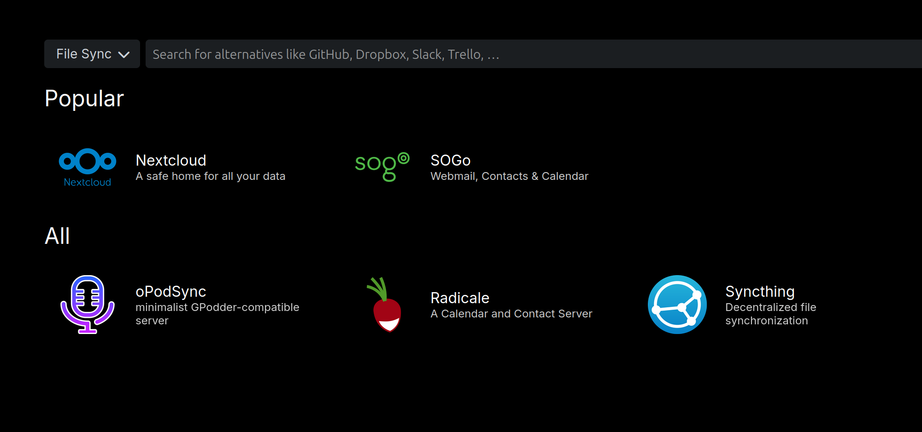The width and height of the screenshot is (922, 432).
Task: Open the File Sync category dropdown
Action: tap(92, 54)
